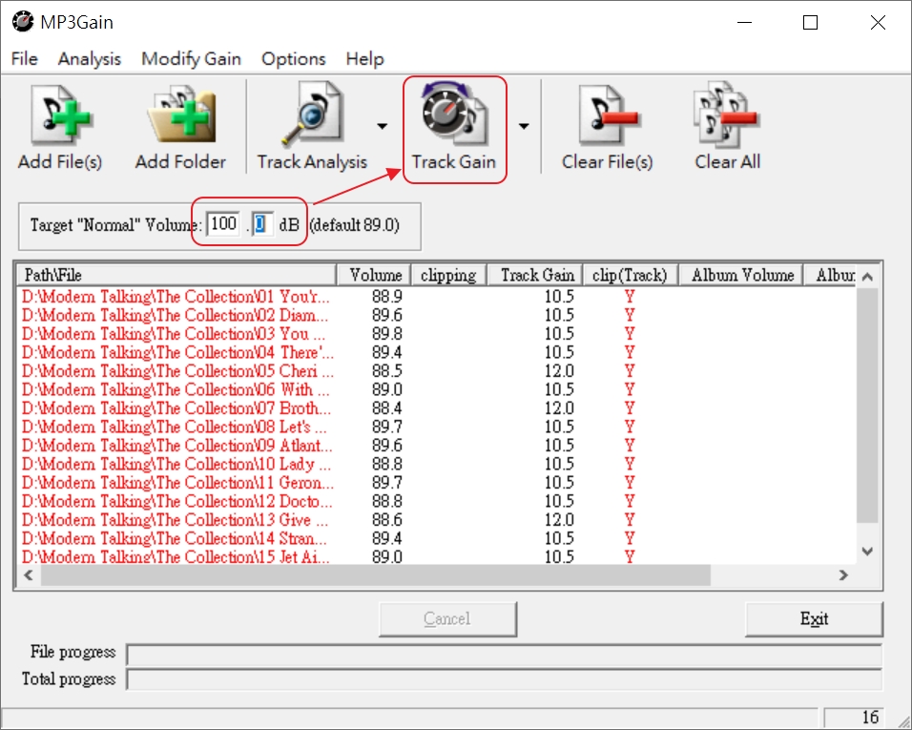Image resolution: width=912 pixels, height=730 pixels.
Task: Select the 13 Give ... track row
Action: pos(436,520)
